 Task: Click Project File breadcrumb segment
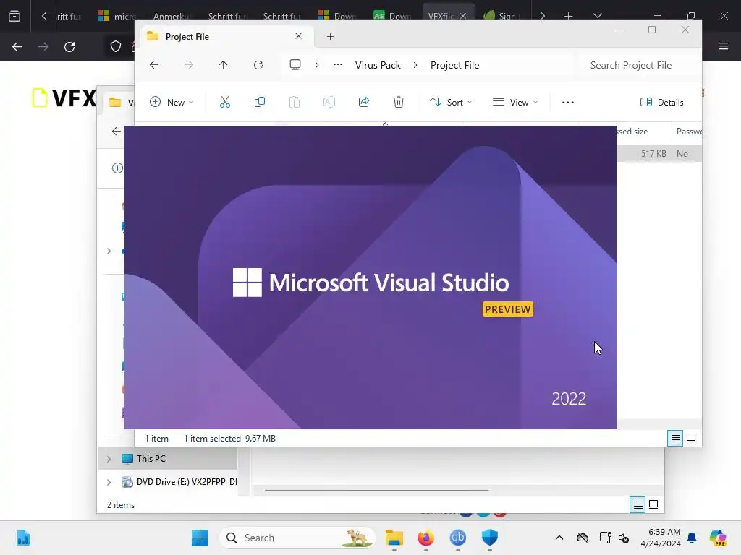(x=454, y=65)
